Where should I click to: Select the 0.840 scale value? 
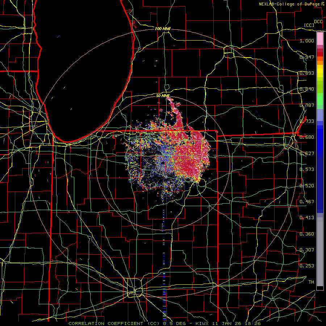coord(307,89)
